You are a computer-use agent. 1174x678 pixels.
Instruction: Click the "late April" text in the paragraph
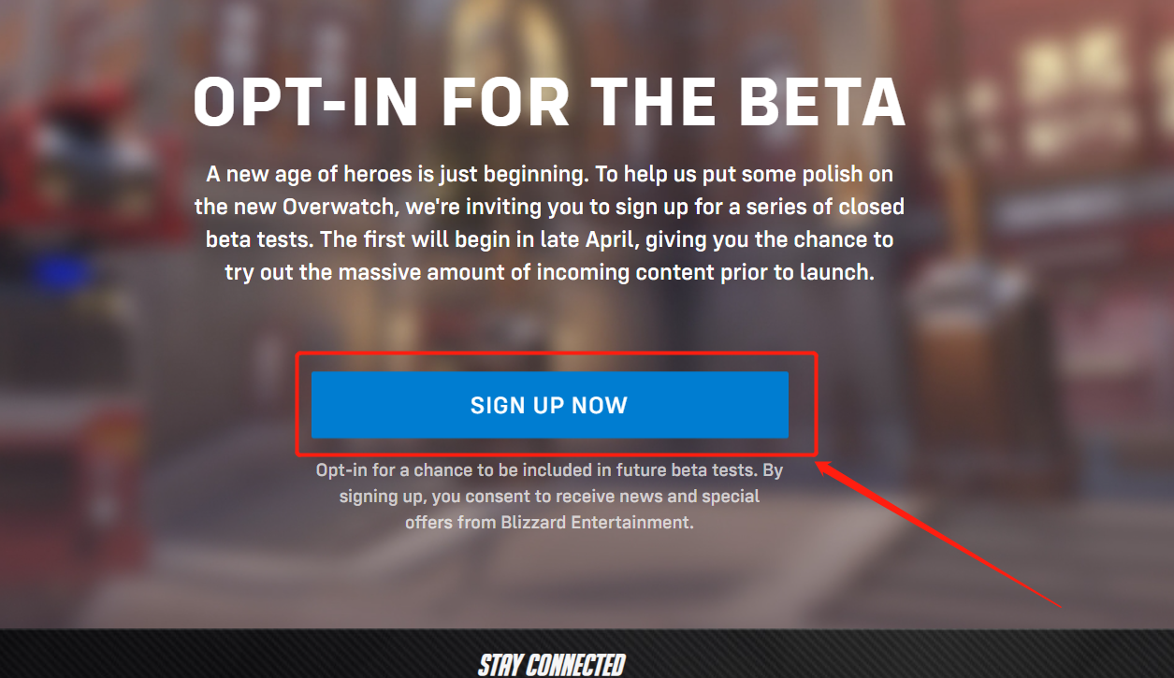click(589, 240)
